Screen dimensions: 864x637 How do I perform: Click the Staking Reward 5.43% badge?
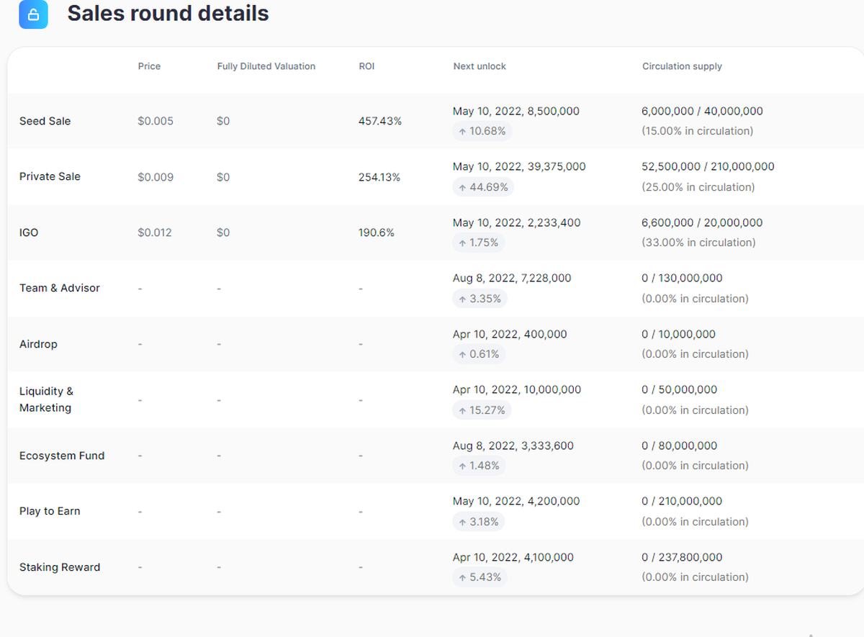coord(480,577)
